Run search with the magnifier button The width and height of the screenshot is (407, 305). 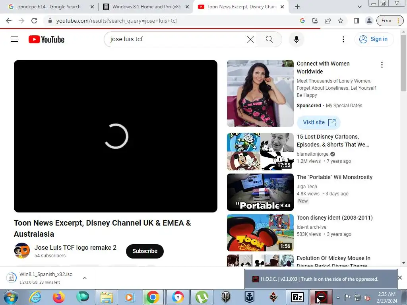coord(269,39)
